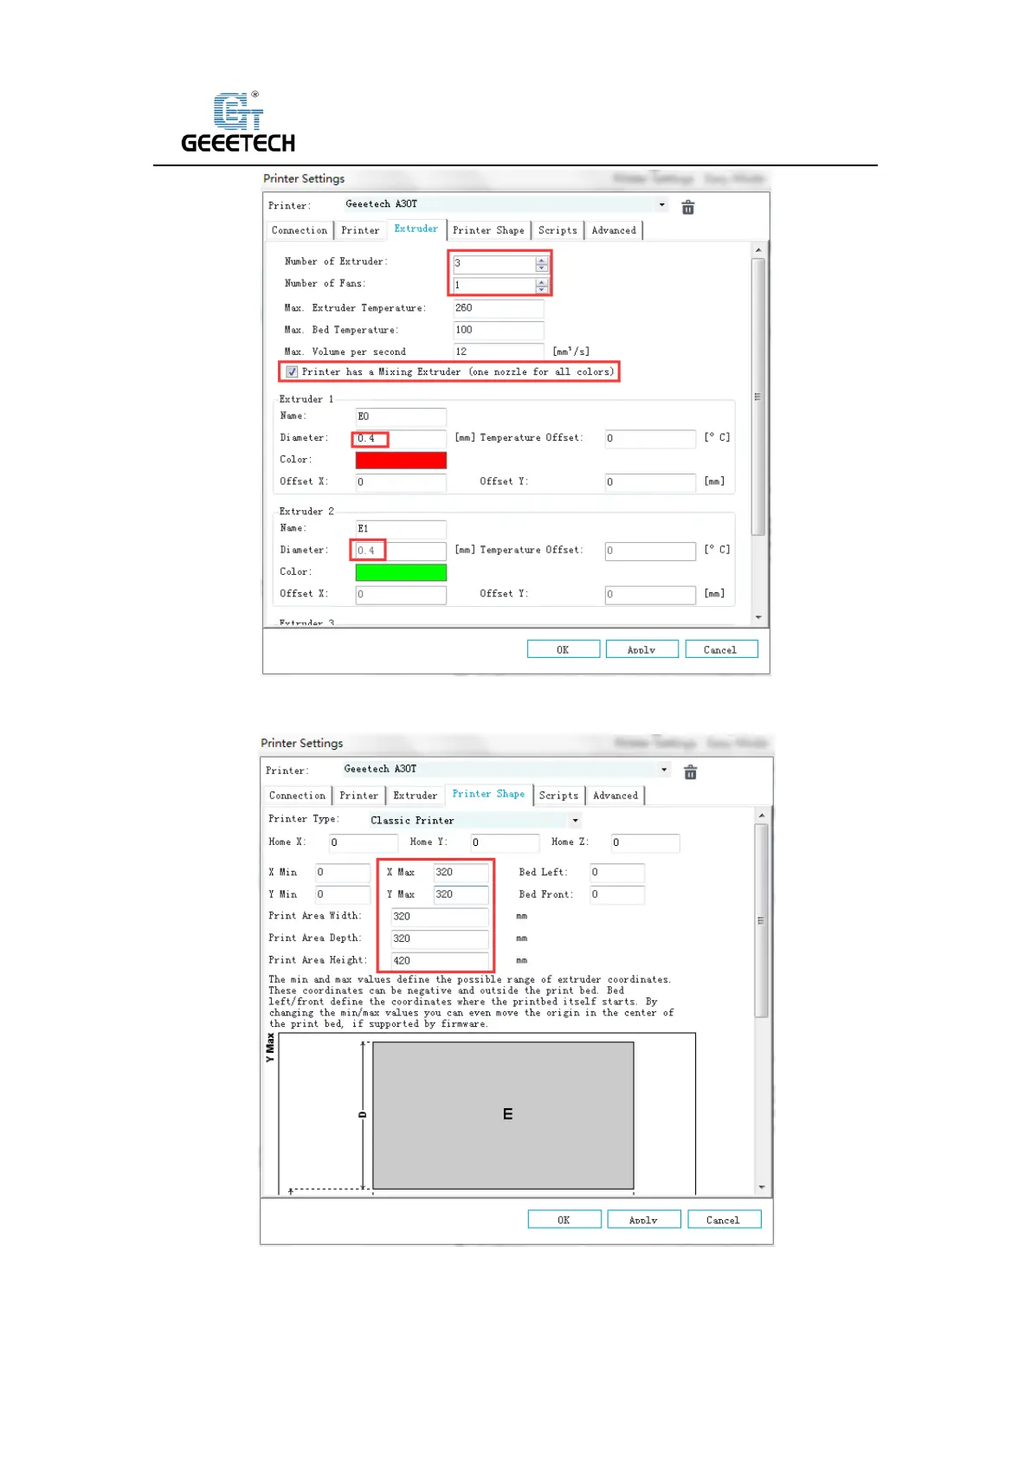This screenshot has width=1031, height=1458.
Task: Click trash icon in upper Printer Settings dialog
Action: 687,207
